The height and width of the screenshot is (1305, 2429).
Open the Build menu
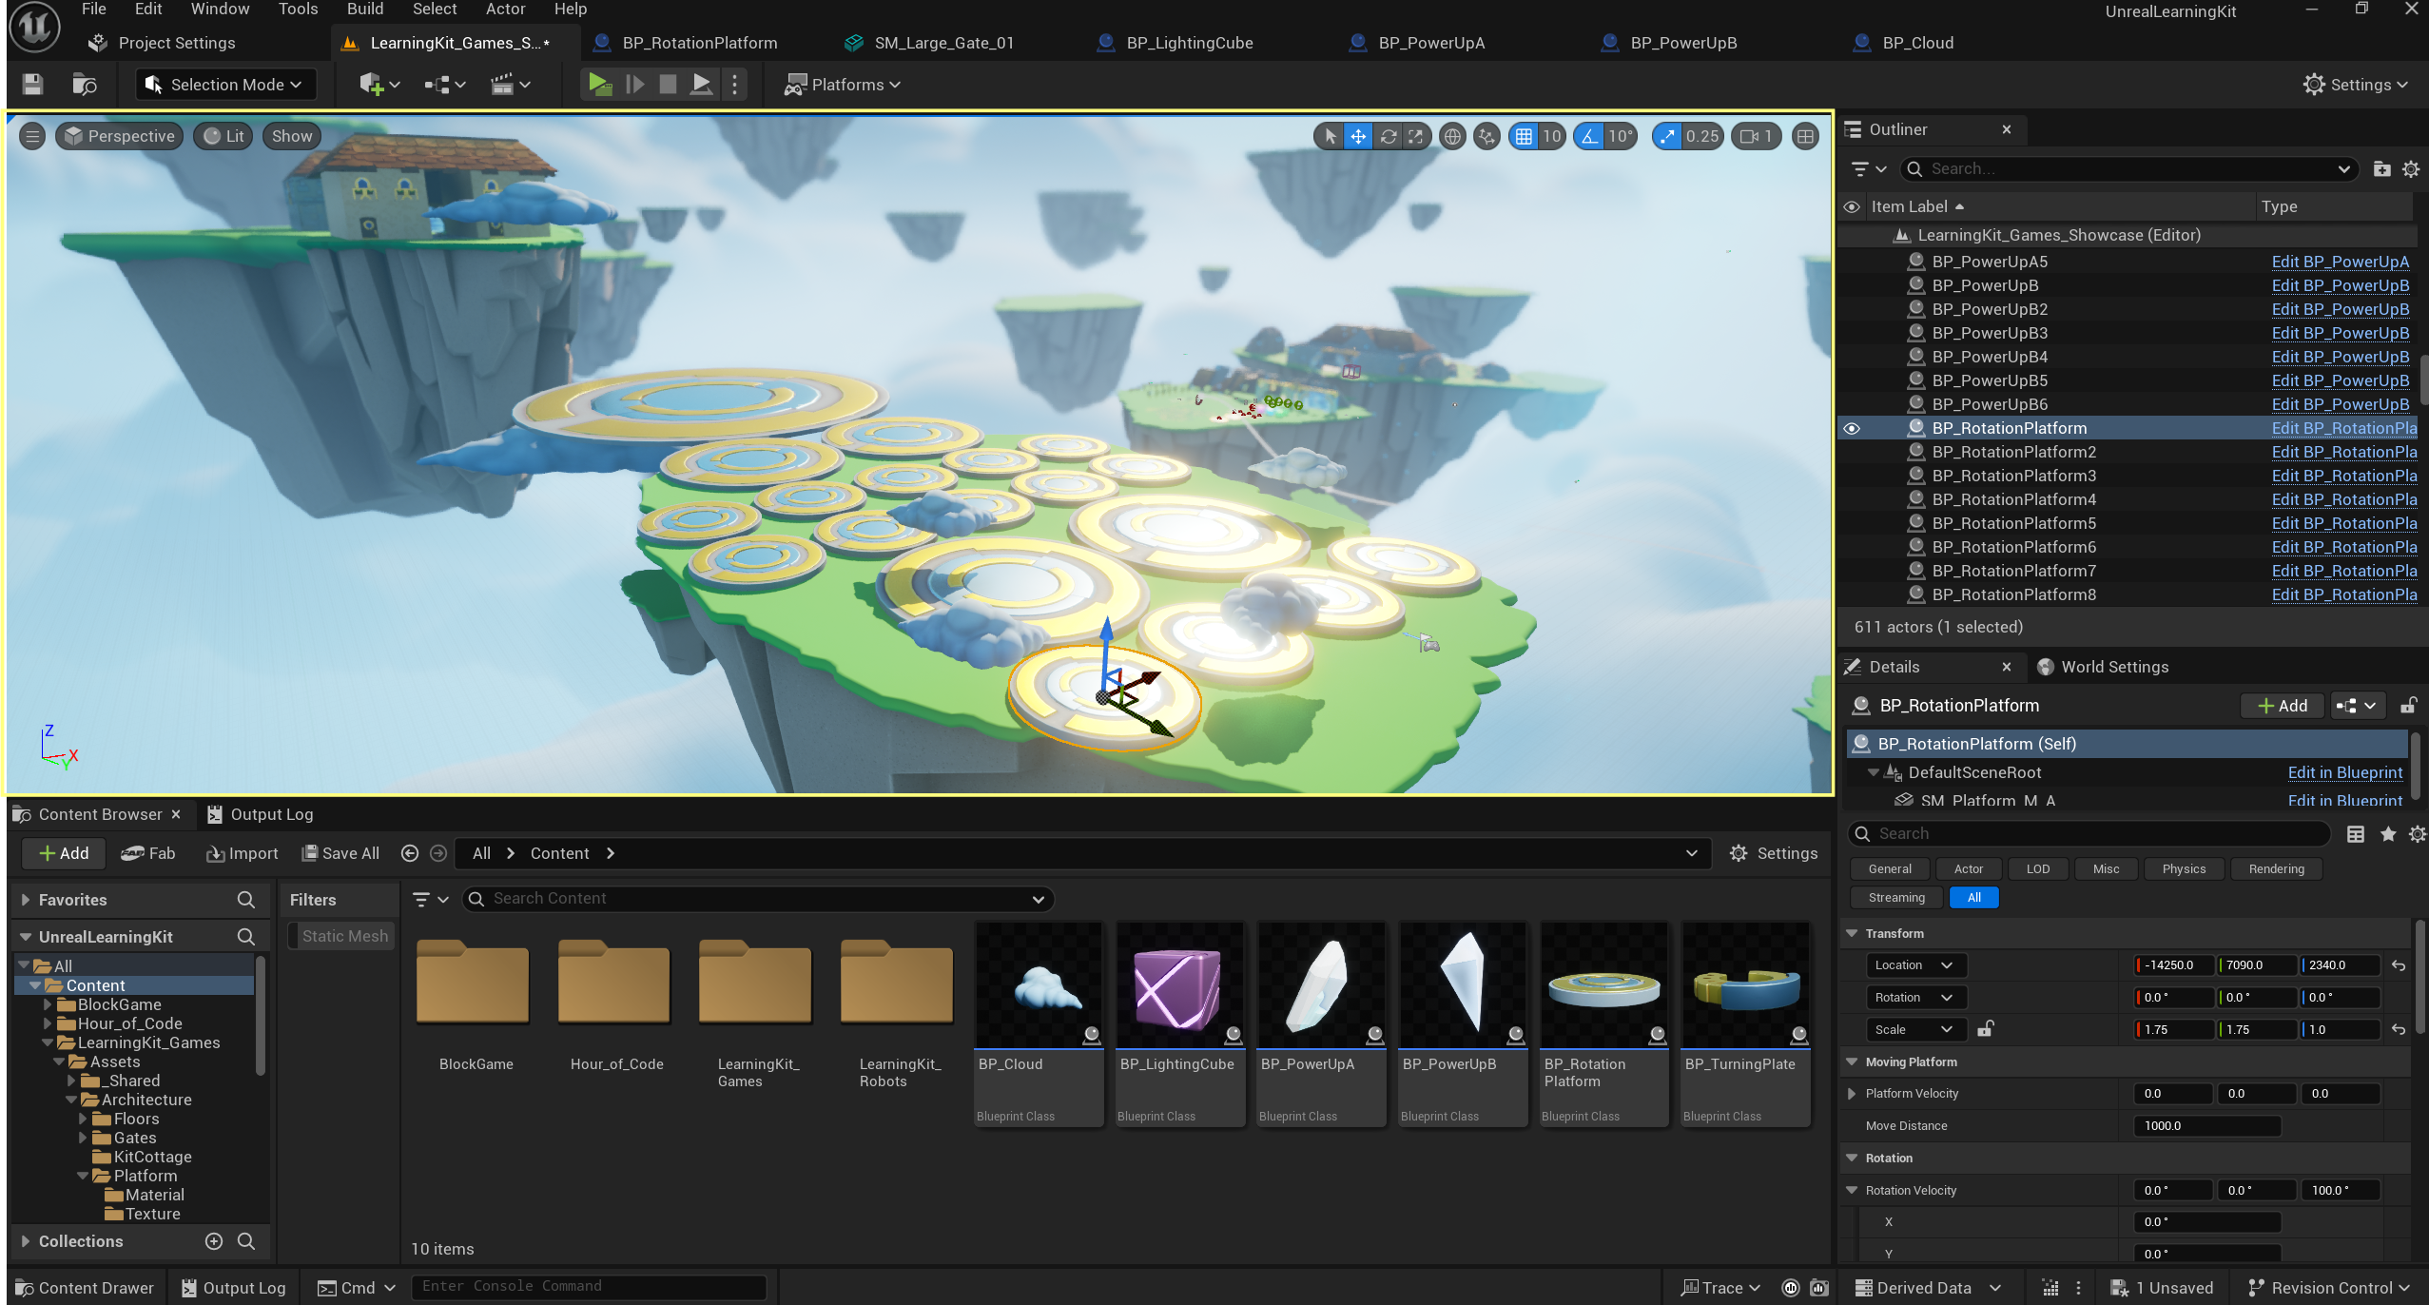click(365, 10)
